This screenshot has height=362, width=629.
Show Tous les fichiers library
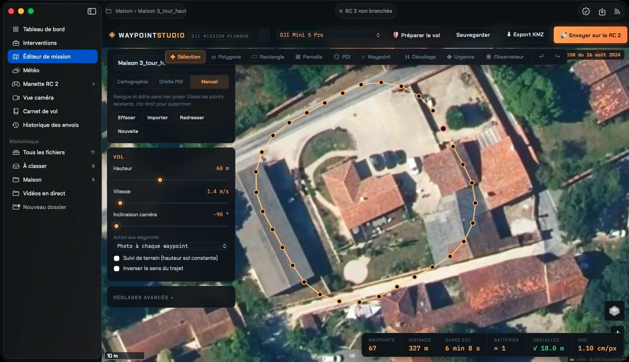click(x=53, y=152)
